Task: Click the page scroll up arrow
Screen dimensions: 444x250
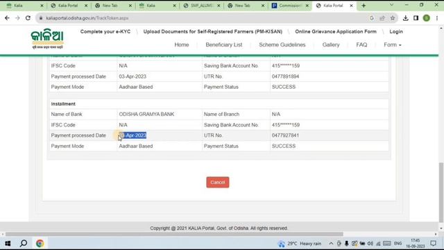Action: 441,28
